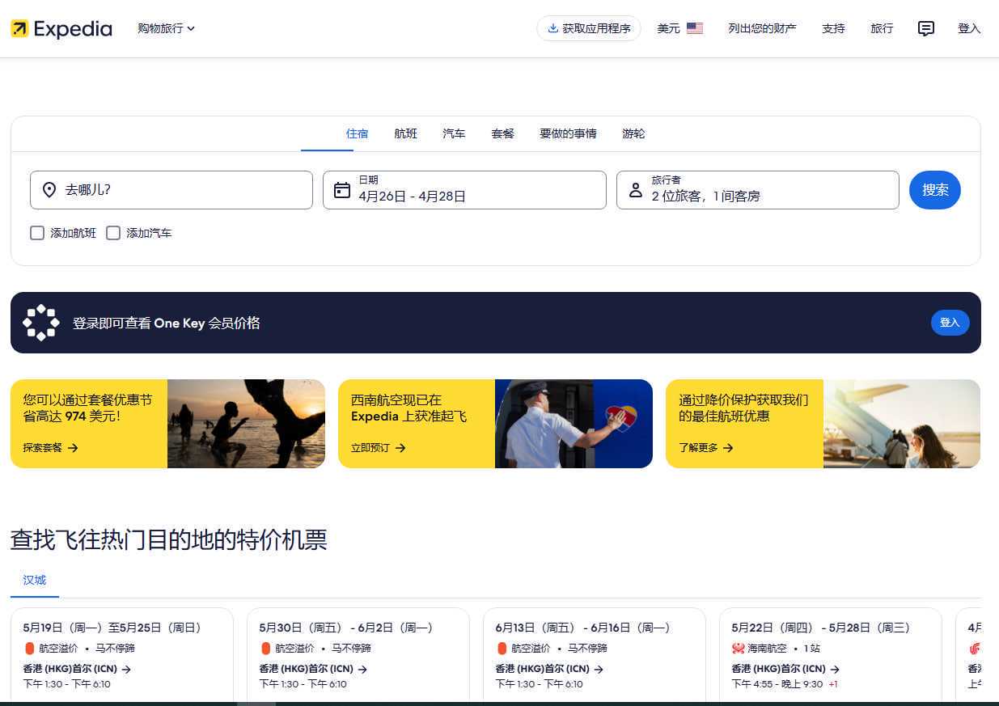The image size is (999, 706).
Task: Switch to the 航班 tab
Action: click(406, 133)
